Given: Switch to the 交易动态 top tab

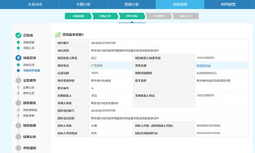Looking at the screenshot, I should coord(35,4).
